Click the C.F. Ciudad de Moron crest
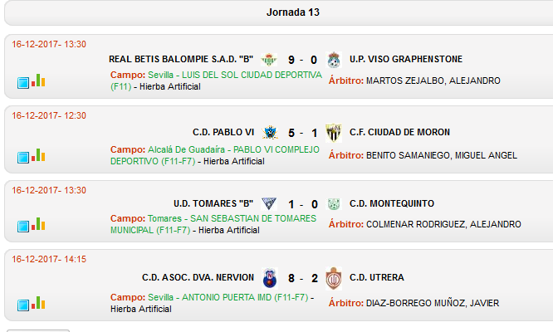Image resolution: width=553 pixels, height=332 pixels. pos(333,133)
